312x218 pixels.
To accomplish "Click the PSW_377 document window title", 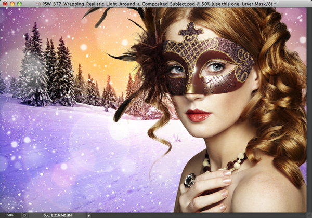I will [159, 4].
